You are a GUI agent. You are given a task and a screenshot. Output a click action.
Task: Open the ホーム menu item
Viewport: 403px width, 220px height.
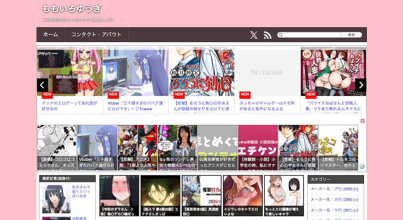[x=51, y=34]
